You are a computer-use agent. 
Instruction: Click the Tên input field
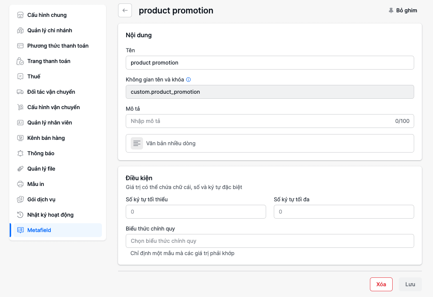(270, 63)
